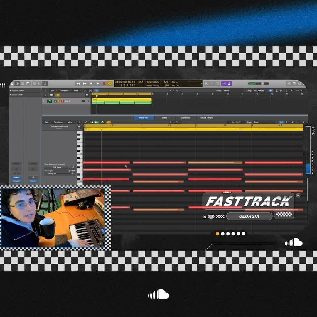Viewport: 317px width, 317px height.
Task: Open Editors scissors button
Action: 45,83
